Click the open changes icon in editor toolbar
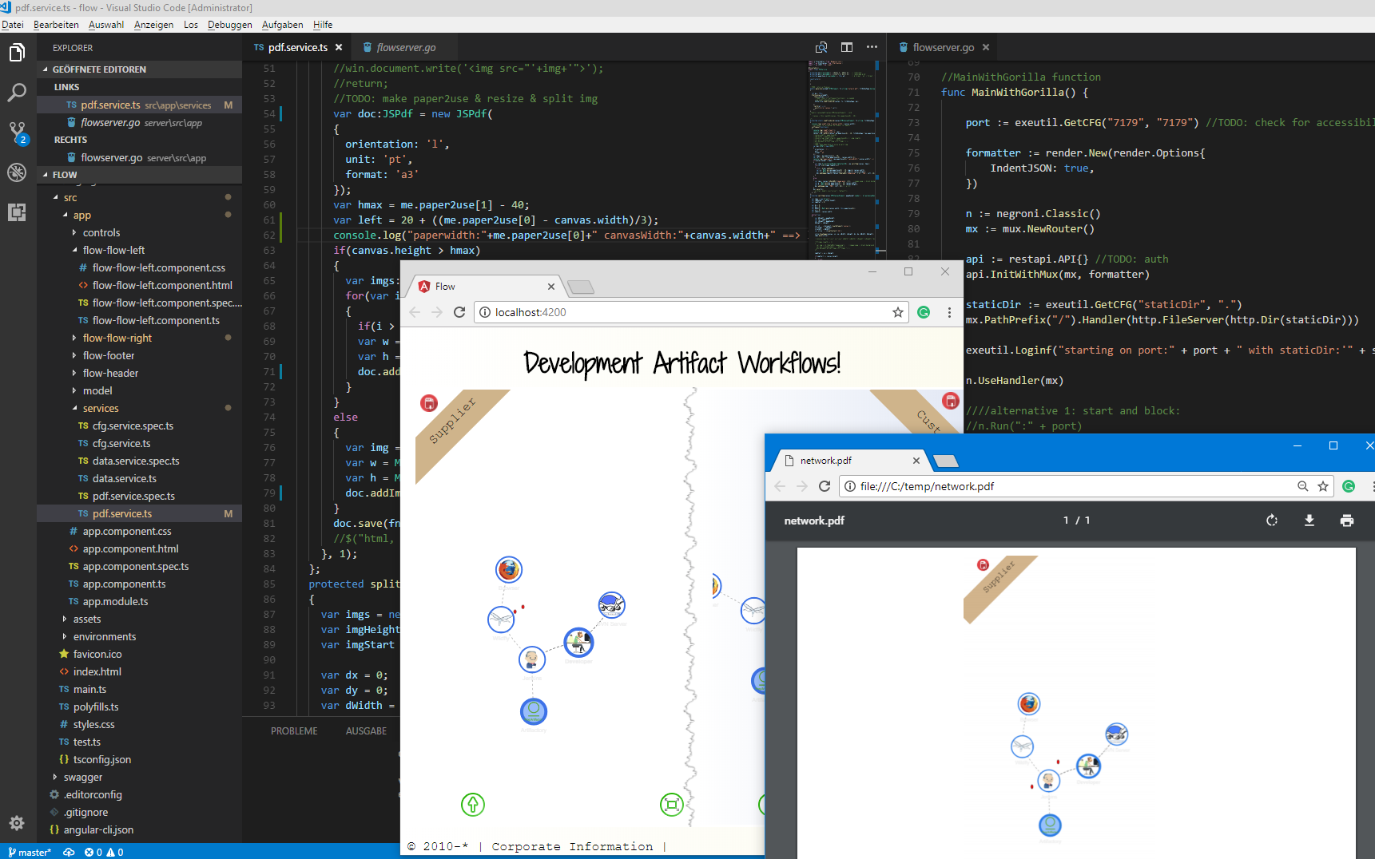The width and height of the screenshot is (1375, 859). pyautogui.click(x=821, y=48)
